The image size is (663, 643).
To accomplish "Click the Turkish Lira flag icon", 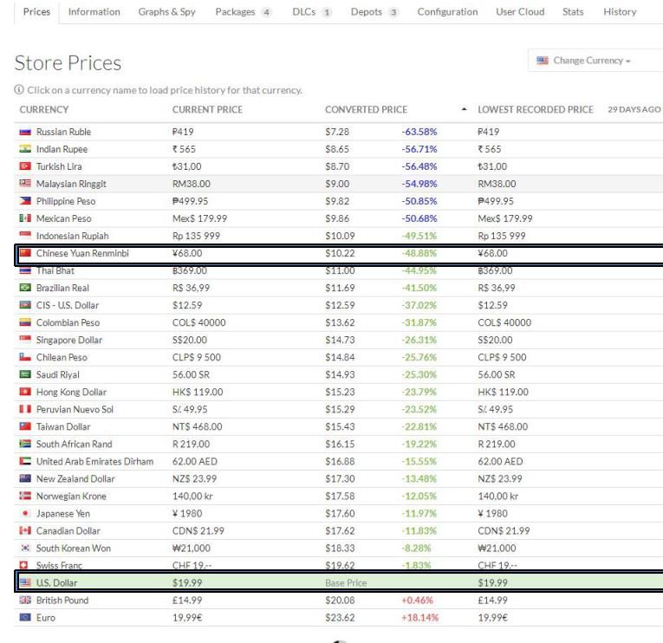I will [24, 166].
